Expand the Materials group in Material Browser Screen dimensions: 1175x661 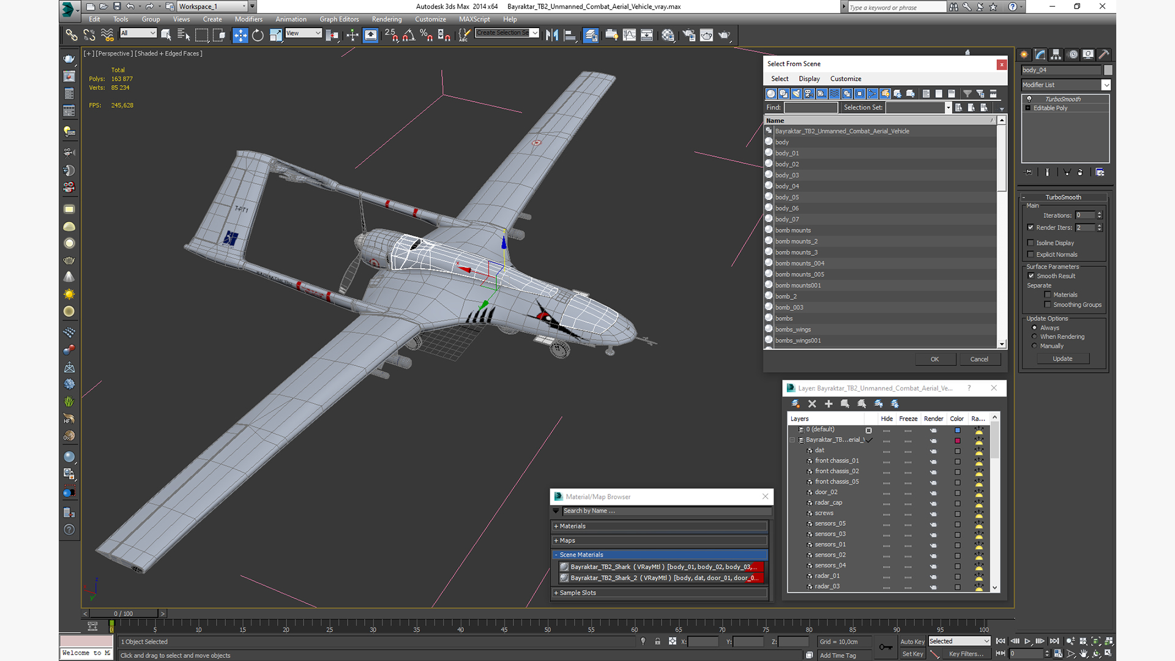[x=660, y=526]
